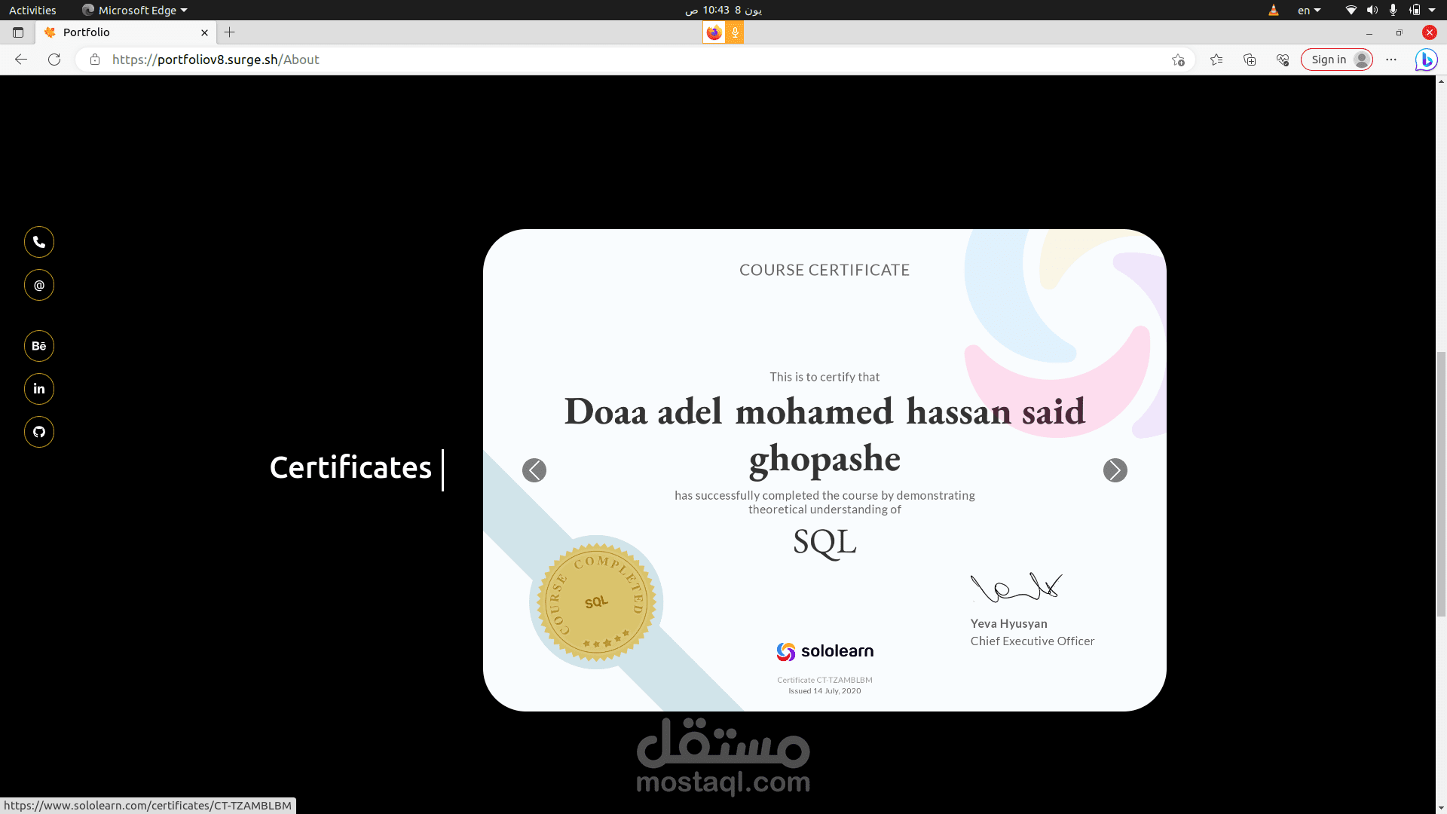Open a new browser tab
Image resolution: width=1447 pixels, height=814 pixels.
230,32
